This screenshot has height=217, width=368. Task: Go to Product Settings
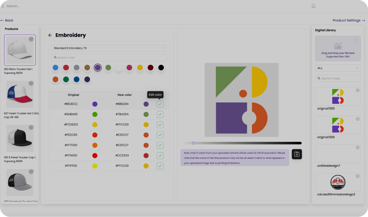(x=348, y=21)
